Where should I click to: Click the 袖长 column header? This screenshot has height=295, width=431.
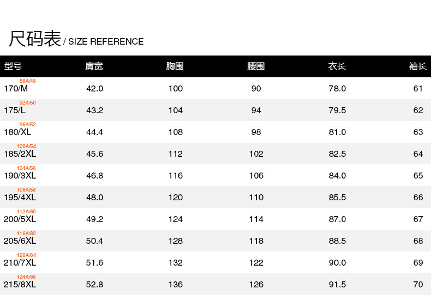[417, 66]
